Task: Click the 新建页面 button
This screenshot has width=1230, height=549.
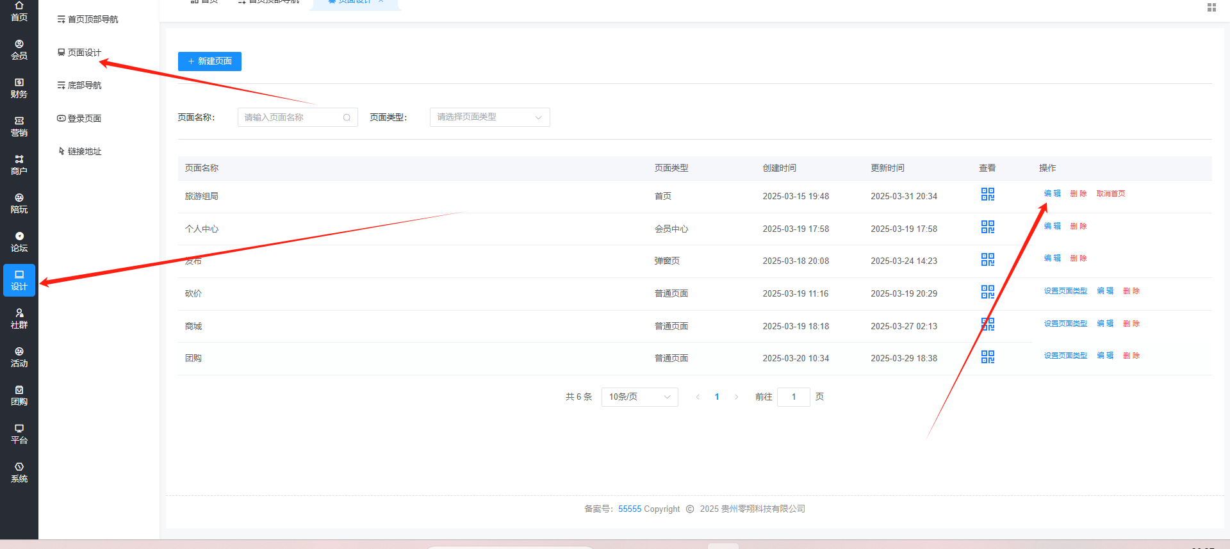Action: click(209, 61)
